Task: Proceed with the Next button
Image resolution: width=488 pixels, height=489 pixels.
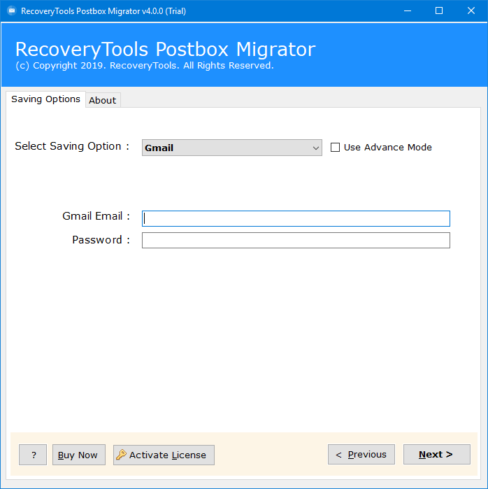Action: pyautogui.click(x=436, y=455)
